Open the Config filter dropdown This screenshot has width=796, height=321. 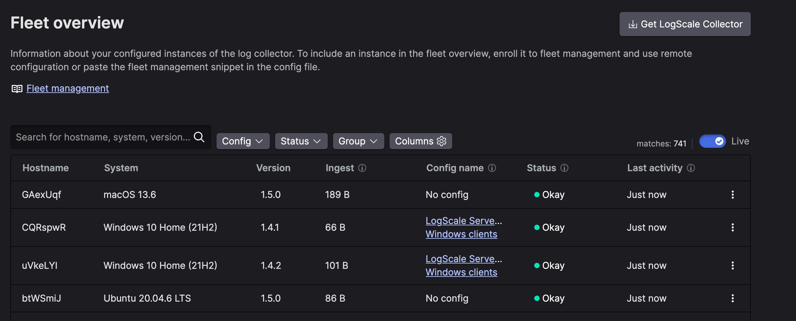pyautogui.click(x=243, y=141)
